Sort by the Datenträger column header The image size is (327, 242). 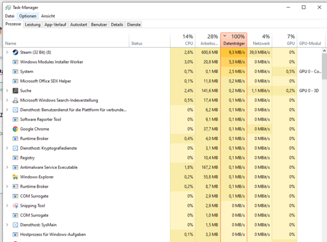234,40
